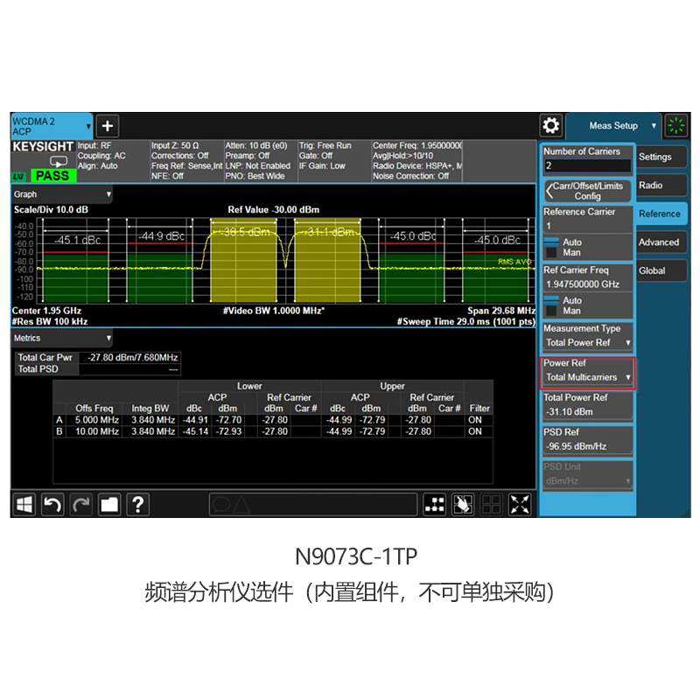700x700 pixels.
Task: Toggle Ref Carrier Freq Auto/Man switch
Action: pyautogui.click(x=552, y=305)
